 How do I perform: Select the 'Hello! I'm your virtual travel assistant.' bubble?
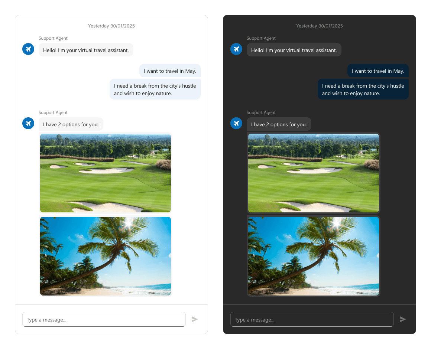pos(86,49)
